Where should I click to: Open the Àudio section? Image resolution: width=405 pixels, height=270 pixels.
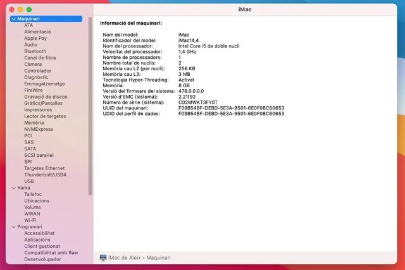(31, 45)
